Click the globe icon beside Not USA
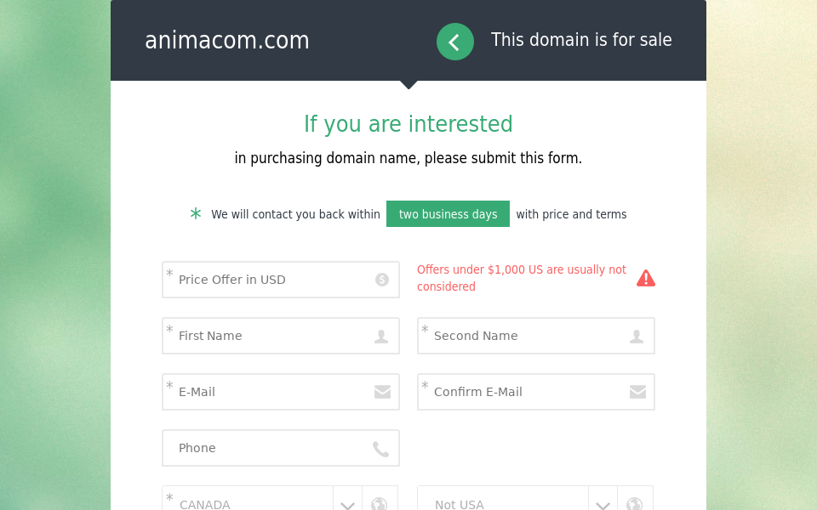 (x=635, y=503)
